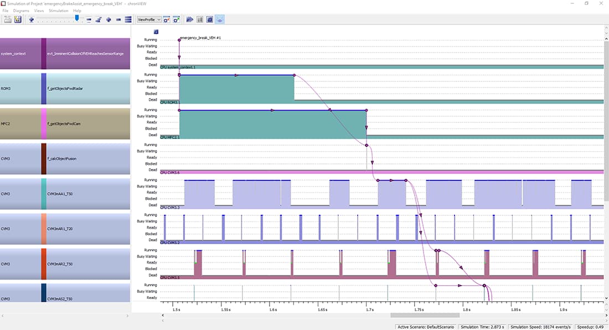Pause the simulation with the pause icon
The height and width of the screenshot is (330, 609).
pyautogui.click(x=200, y=19)
